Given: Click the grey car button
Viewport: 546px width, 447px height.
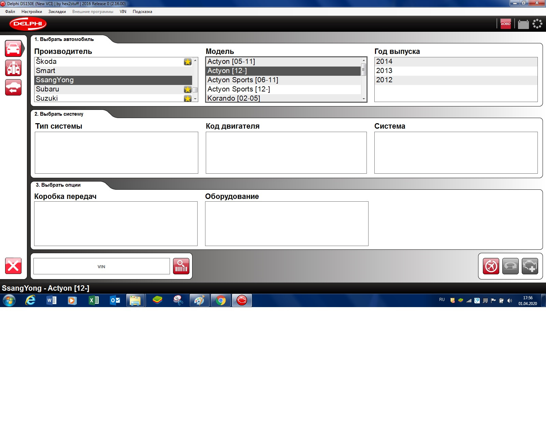Looking at the screenshot, I should (511, 266).
